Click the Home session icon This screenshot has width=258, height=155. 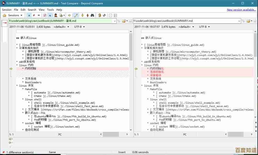[4, 15]
